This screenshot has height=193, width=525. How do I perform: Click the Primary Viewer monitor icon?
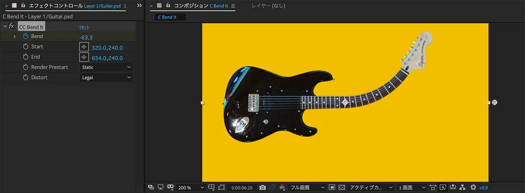click(x=161, y=187)
